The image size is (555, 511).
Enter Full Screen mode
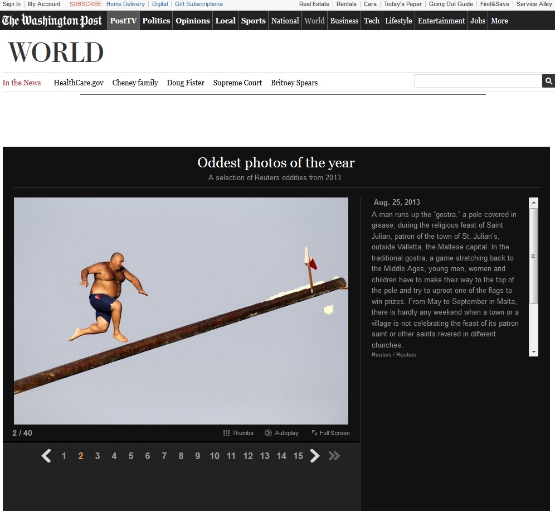click(x=330, y=433)
